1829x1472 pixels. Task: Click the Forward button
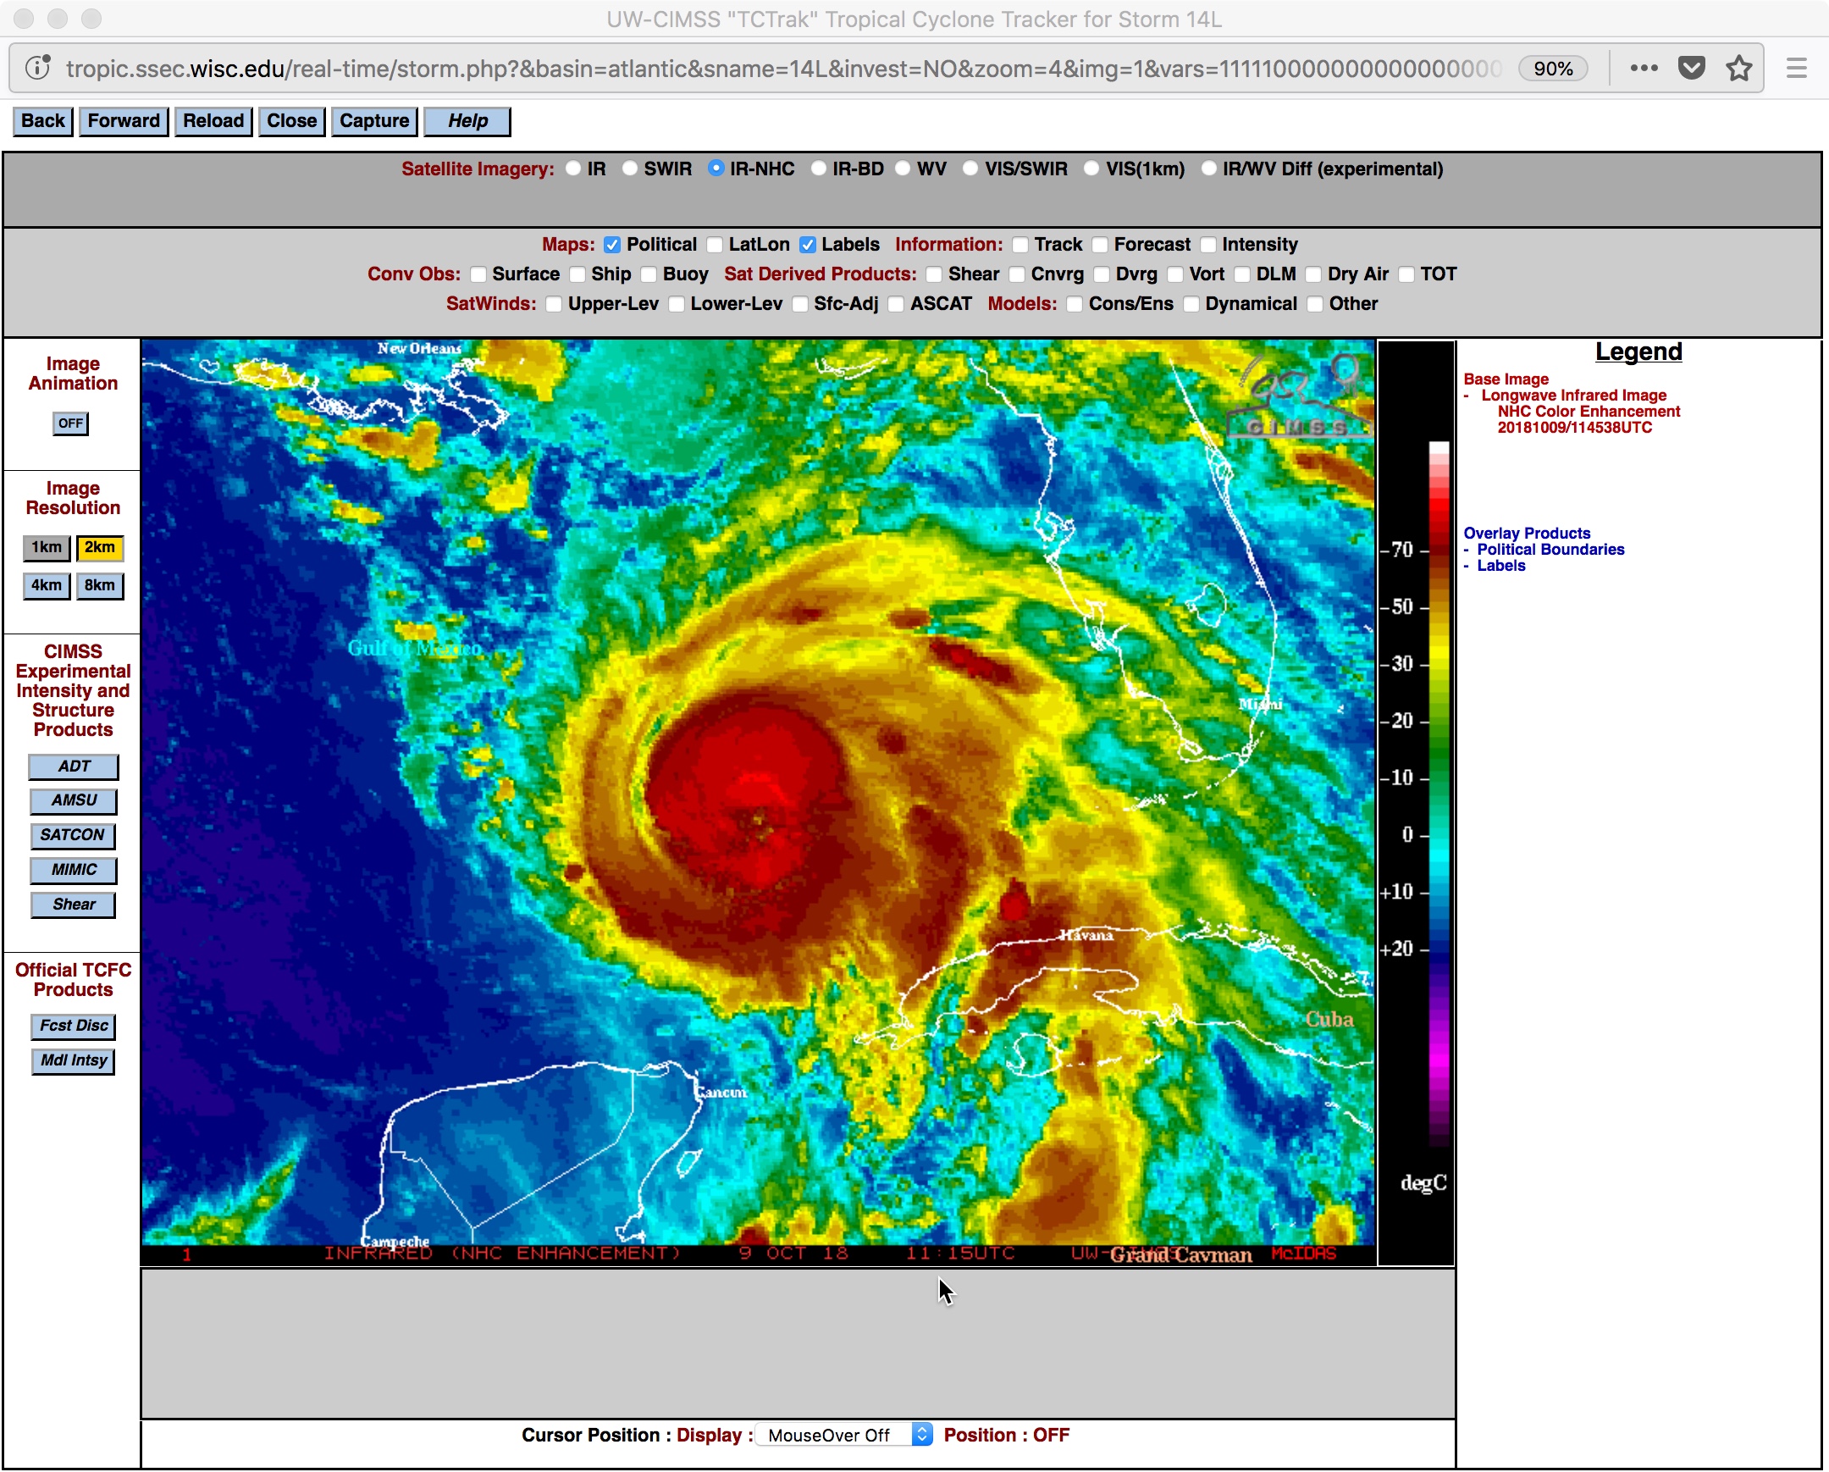point(124,120)
